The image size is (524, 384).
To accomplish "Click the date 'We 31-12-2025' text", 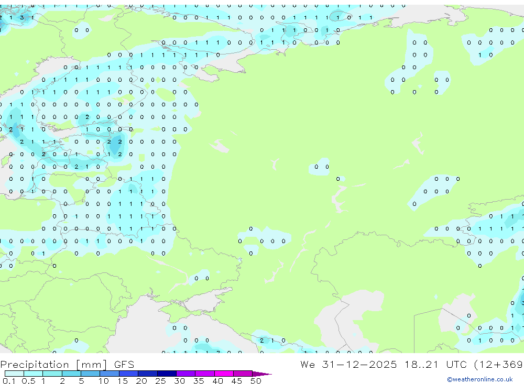I will tap(348, 365).
